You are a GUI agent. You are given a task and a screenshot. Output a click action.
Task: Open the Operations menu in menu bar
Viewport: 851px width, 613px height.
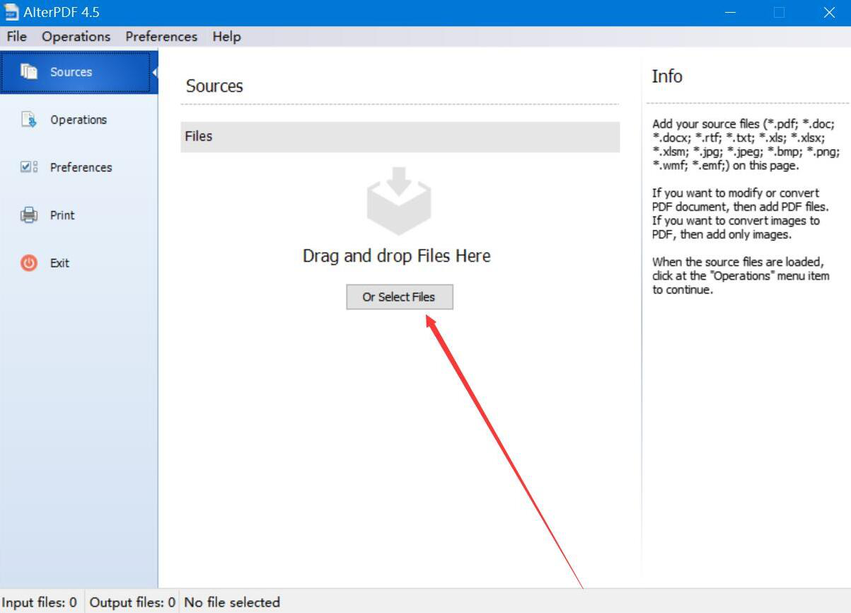(x=76, y=37)
